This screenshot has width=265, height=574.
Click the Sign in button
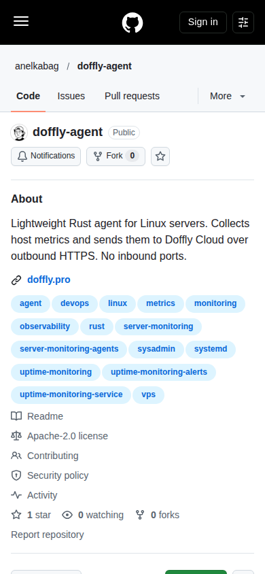203,22
